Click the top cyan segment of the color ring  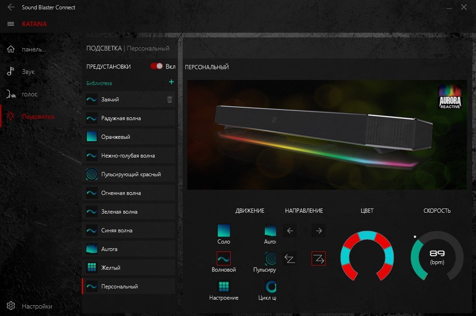coord(367,235)
